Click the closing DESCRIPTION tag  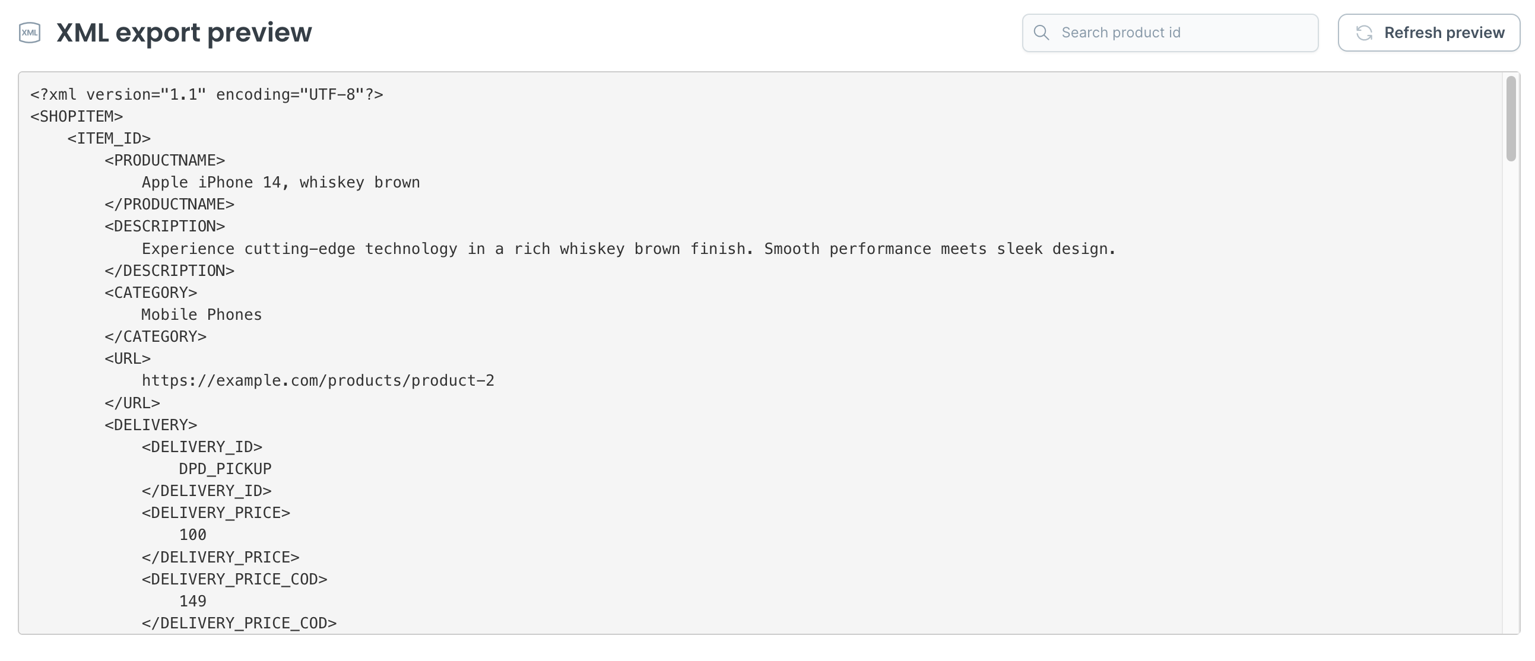[169, 271]
